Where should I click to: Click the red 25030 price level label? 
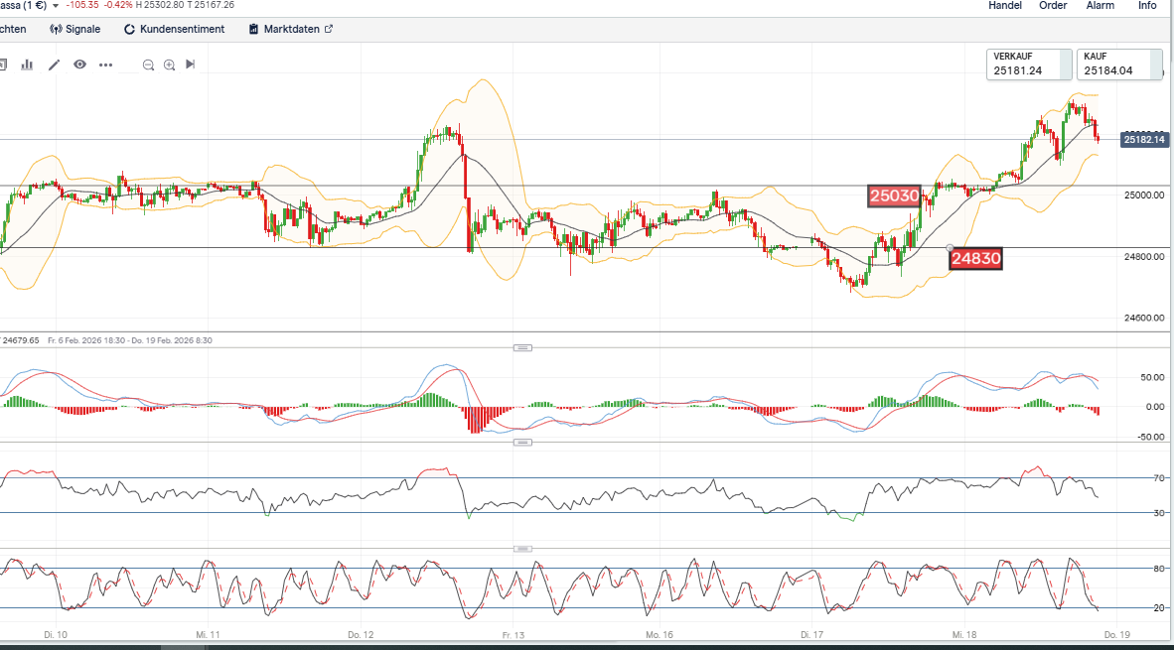click(895, 195)
